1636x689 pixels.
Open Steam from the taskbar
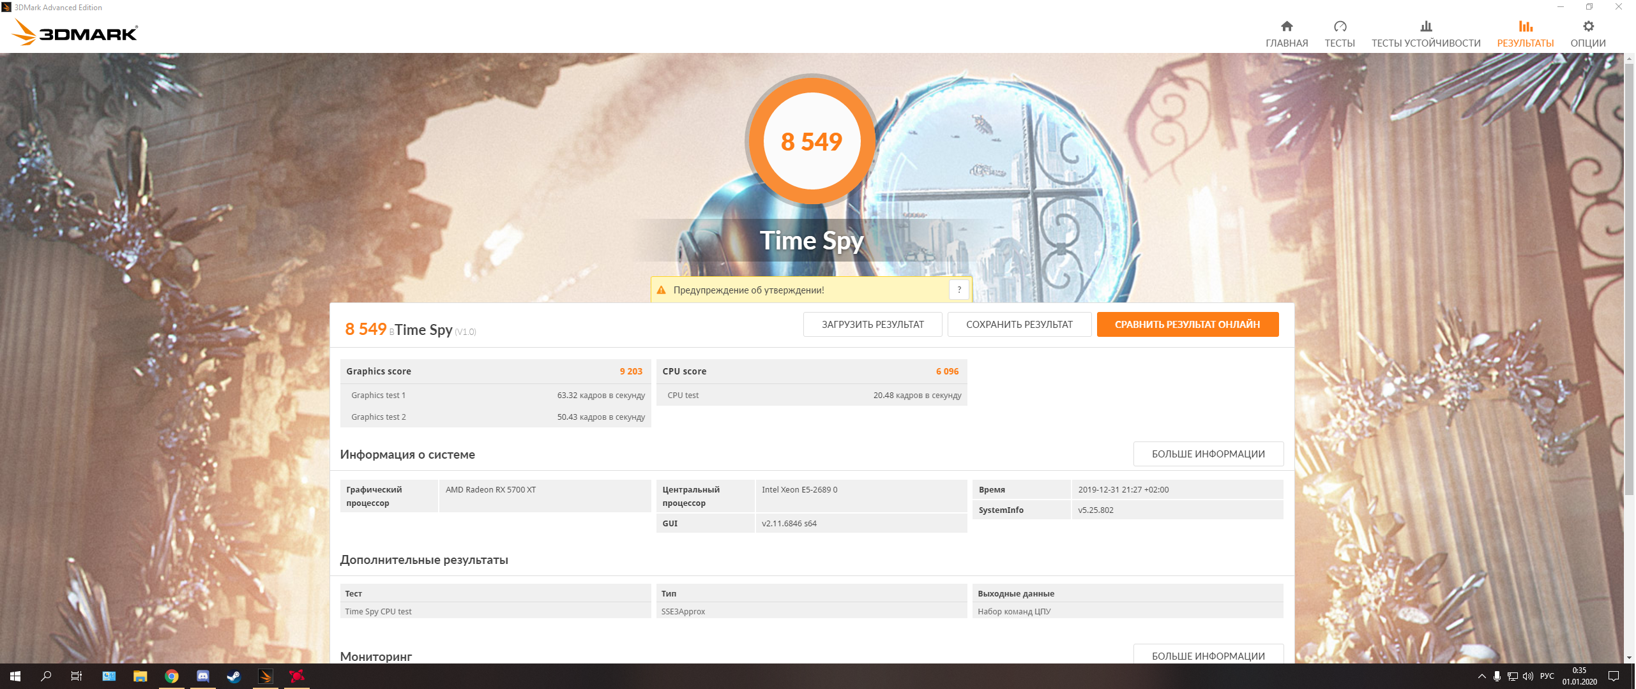coord(234,676)
